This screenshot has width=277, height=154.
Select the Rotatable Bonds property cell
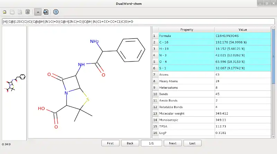coord(187,107)
